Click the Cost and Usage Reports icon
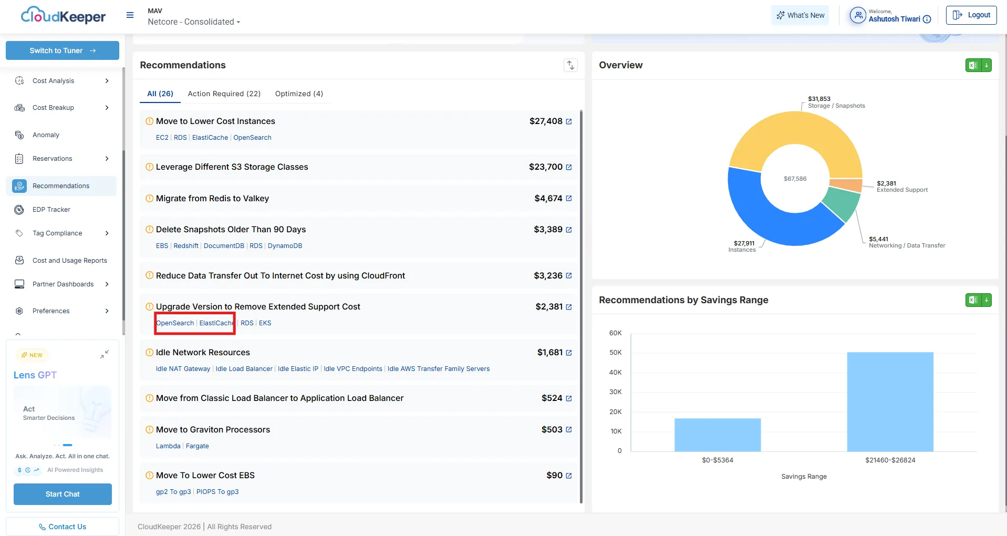The width and height of the screenshot is (1007, 536). coord(19,260)
